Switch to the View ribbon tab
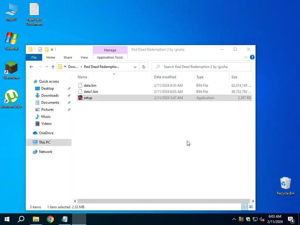300x225 pixels. click(84, 57)
